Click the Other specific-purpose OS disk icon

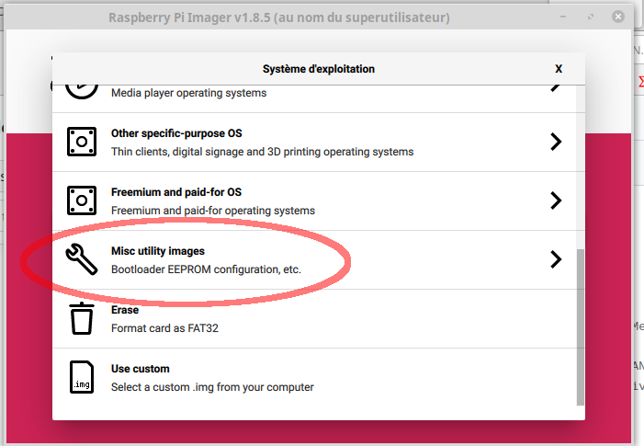pyautogui.click(x=82, y=142)
